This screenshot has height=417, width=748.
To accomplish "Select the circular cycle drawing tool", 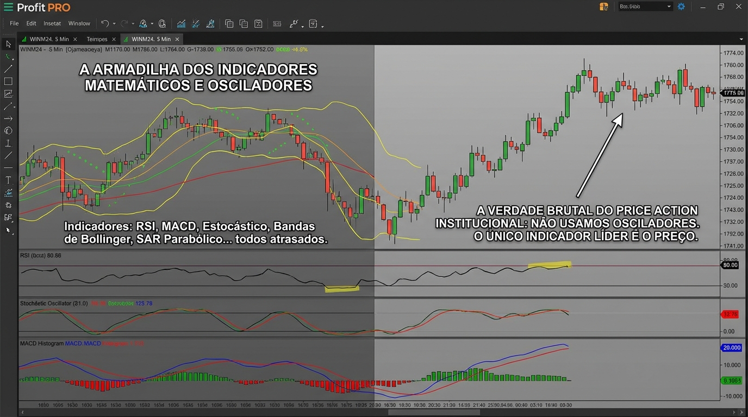I will (x=8, y=131).
